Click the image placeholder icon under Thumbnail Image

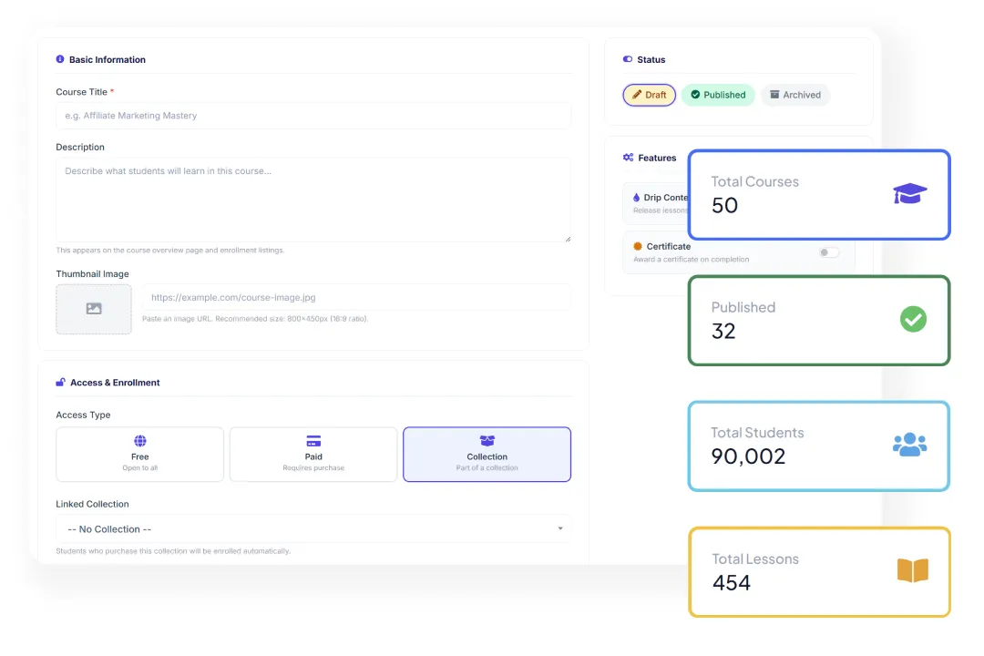pos(93,309)
